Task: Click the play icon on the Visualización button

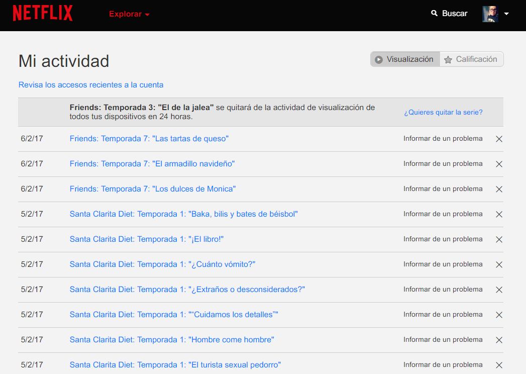Action: click(x=379, y=59)
